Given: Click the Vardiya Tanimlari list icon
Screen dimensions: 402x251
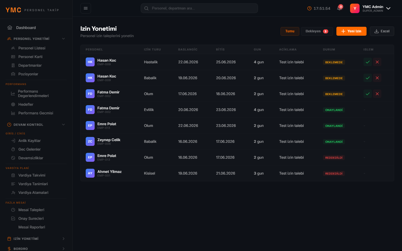Looking at the screenshot, I should tap(13, 184).
